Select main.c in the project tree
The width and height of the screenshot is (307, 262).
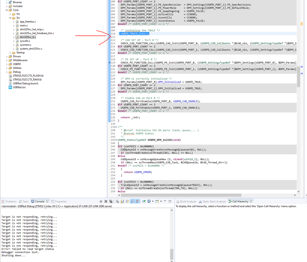click(x=24, y=26)
